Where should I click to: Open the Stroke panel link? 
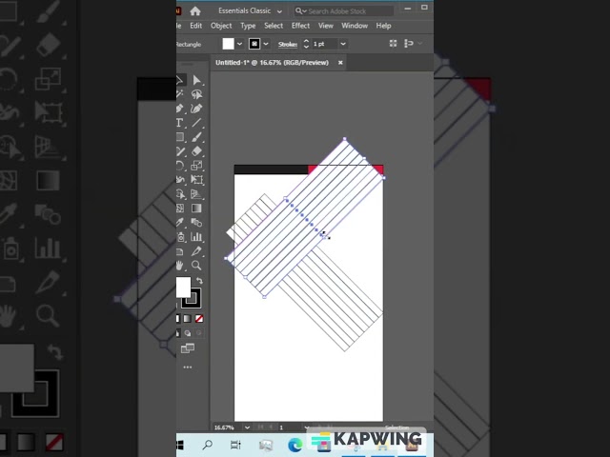pos(288,45)
